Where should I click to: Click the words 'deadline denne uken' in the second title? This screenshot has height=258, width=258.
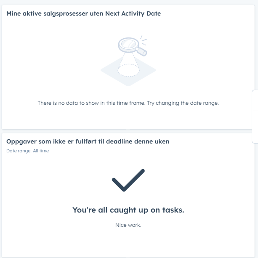click(138, 141)
